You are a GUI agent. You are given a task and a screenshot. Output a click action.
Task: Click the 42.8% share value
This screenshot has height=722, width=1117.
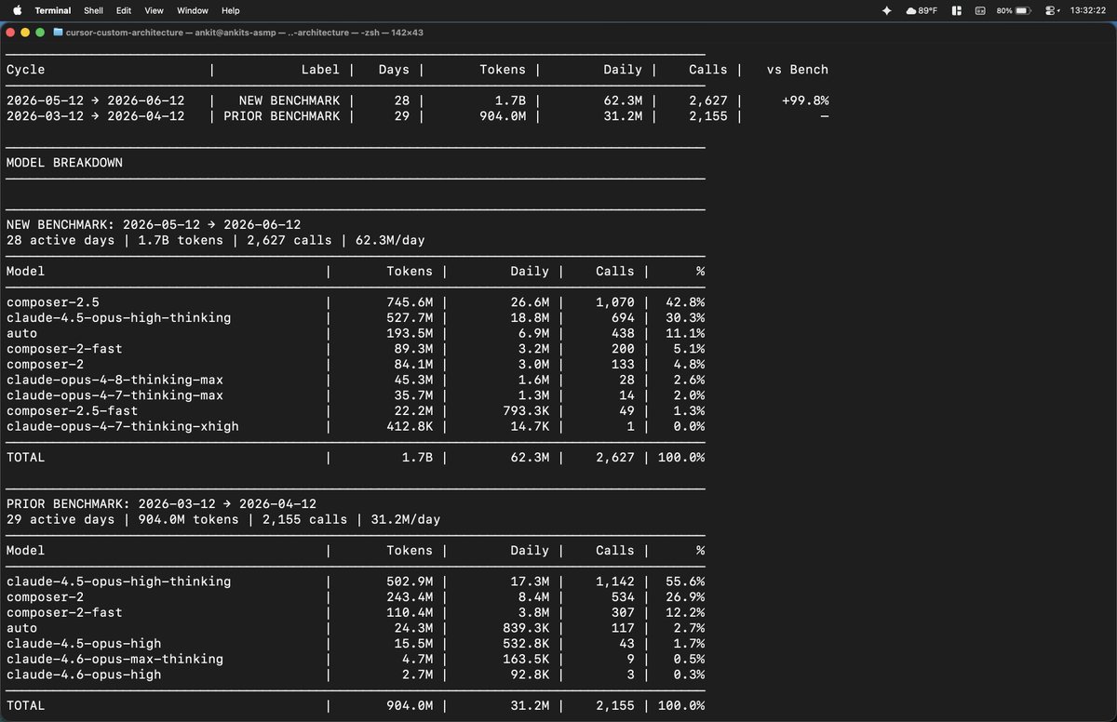[685, 302]
